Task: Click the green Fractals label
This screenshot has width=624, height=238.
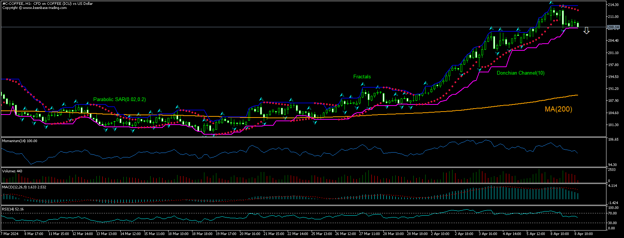Action: coord(362,76)
